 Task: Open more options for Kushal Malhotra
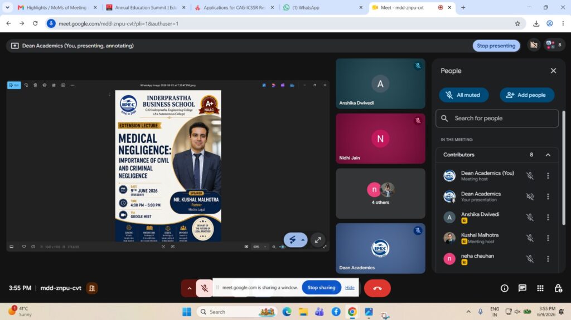(x=548, y=238)
